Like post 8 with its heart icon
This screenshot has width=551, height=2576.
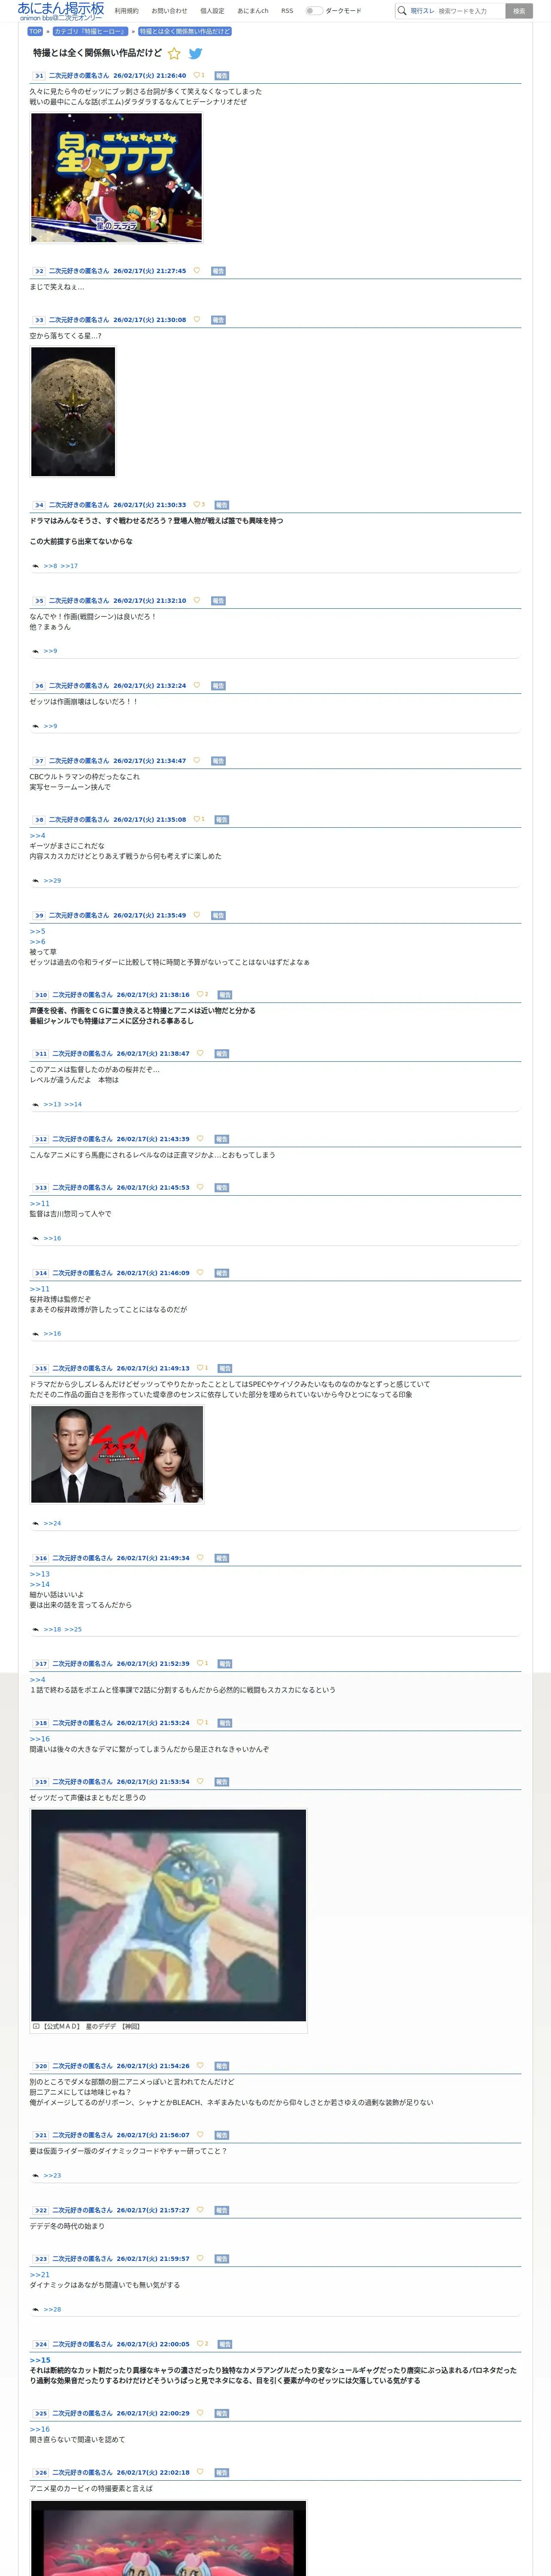197,820
